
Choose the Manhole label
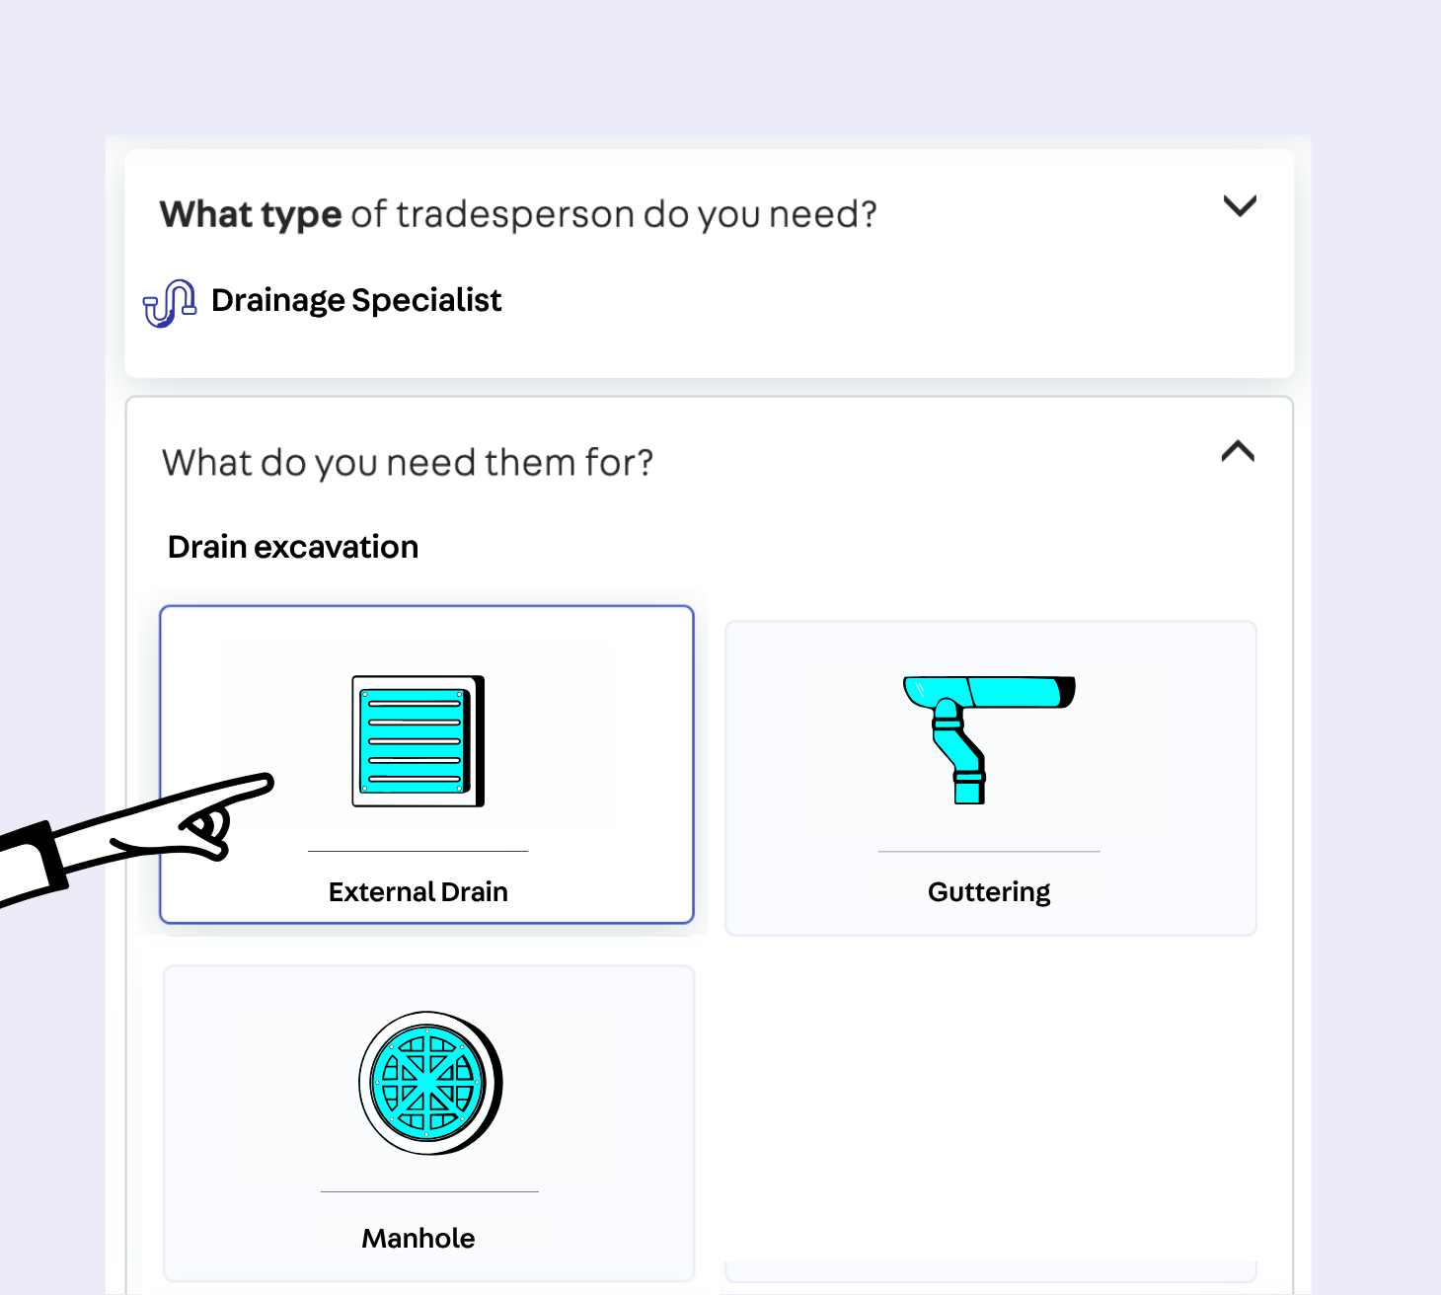coord(417,1239)
